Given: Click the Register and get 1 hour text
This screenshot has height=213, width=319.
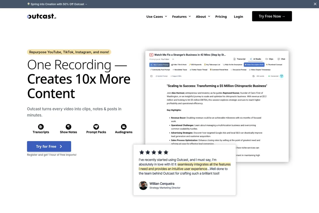Looking at the screenshot, I should pyautogui.click(x=52, y=155).
